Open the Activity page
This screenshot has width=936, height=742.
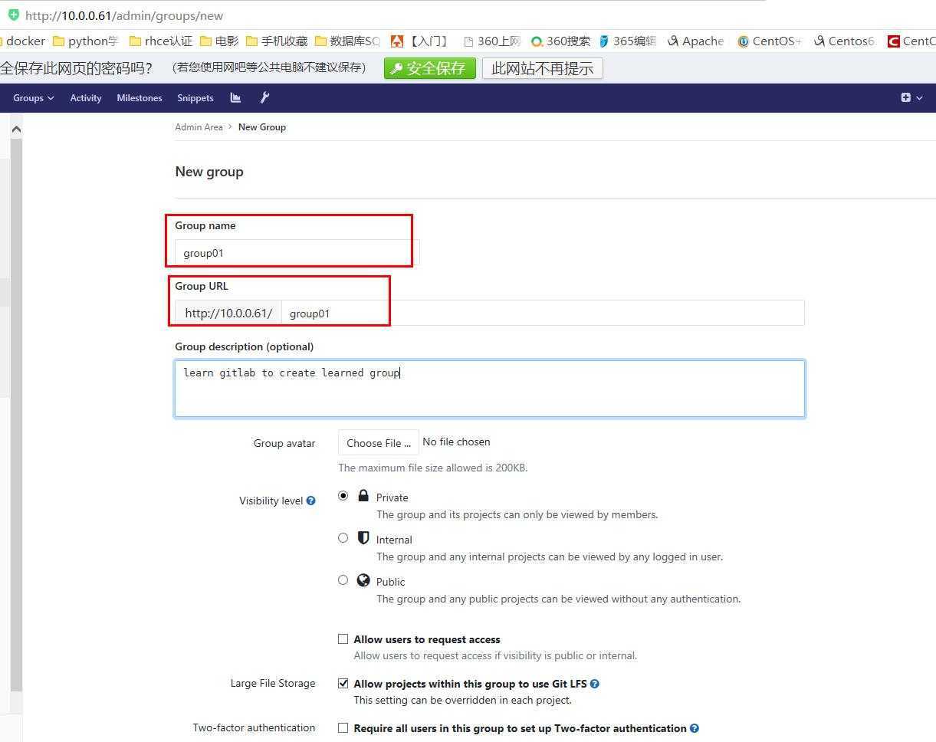86,98
